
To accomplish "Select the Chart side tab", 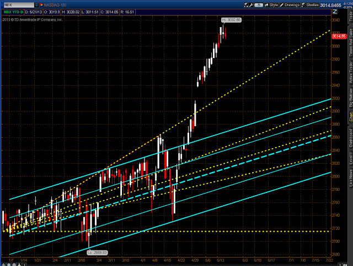I will coord(351,117).
